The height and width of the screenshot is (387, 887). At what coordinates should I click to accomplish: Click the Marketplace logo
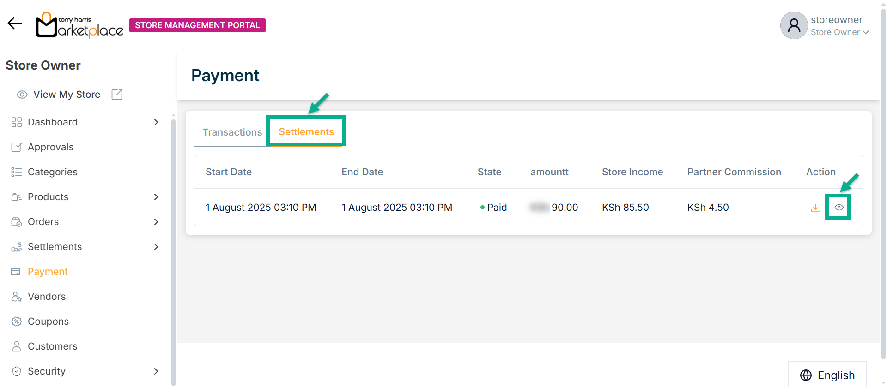tap(79, 25)
